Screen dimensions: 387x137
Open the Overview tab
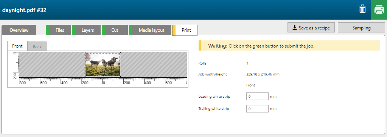pos(19,30)
